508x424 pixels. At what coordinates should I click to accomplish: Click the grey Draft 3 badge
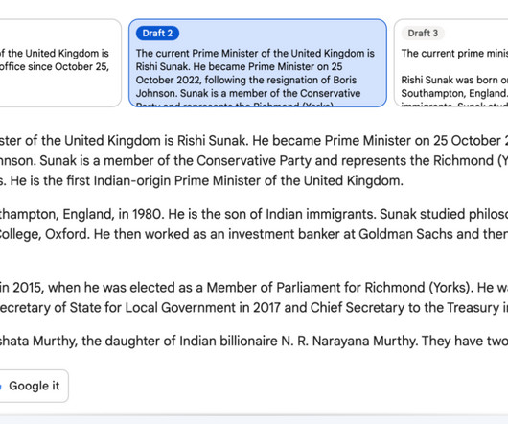[x=423, y=33]
